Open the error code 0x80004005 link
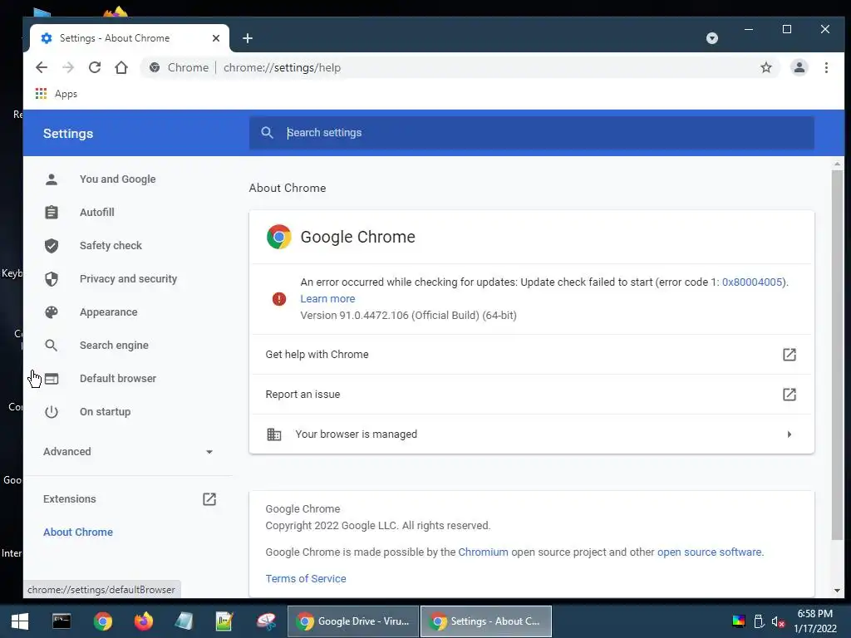 pos(751,282)
